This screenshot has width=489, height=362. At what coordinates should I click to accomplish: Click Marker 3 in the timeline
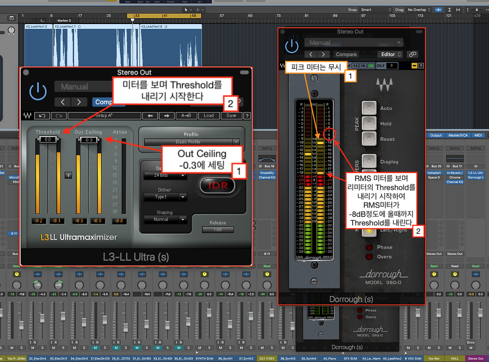[x=64, y=21]
